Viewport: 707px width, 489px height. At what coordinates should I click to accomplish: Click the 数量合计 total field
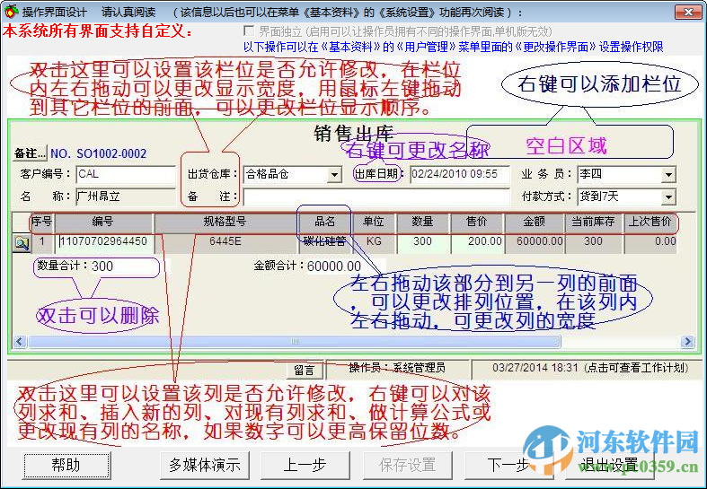(125, 266)
